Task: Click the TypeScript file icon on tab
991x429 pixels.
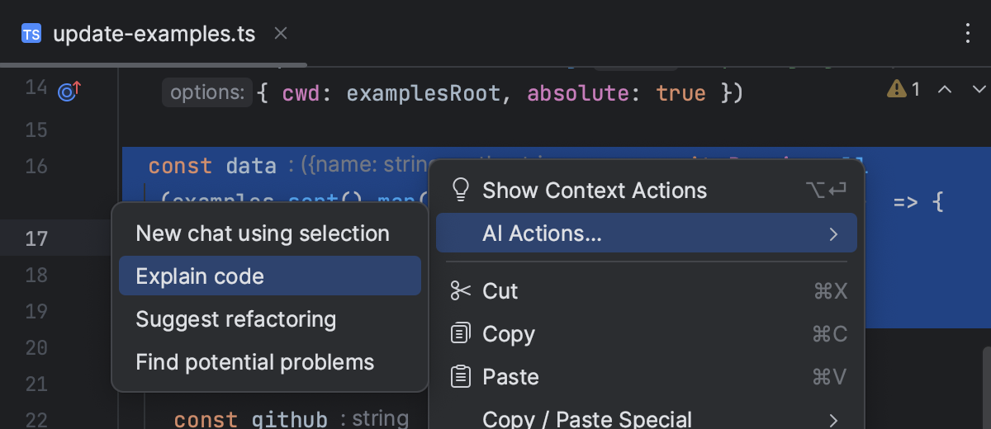Action: point(31,34)
